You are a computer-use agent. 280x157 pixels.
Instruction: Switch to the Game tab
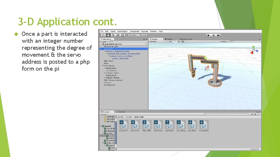[169, 39]
